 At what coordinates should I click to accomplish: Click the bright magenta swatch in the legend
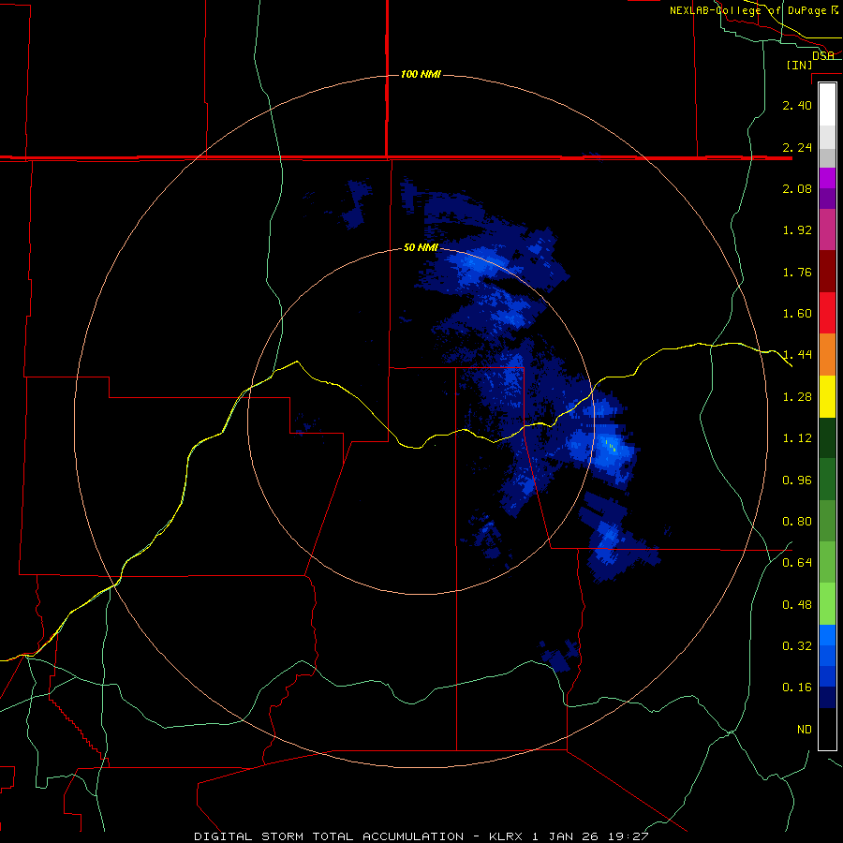[x=827, y=178]
